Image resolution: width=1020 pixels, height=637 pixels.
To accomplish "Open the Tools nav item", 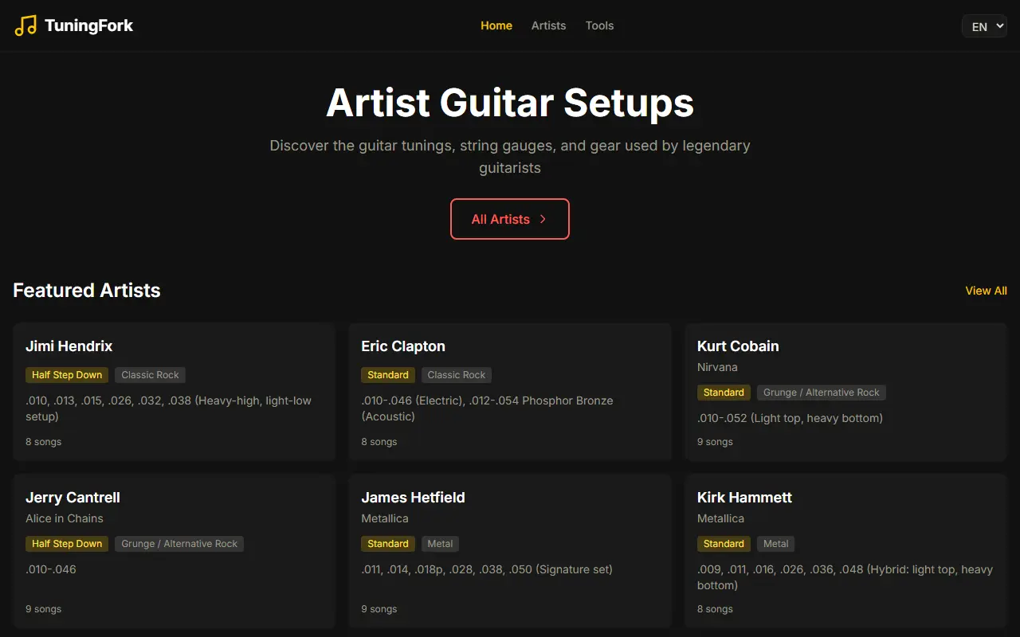I will (x=600, y=25).
